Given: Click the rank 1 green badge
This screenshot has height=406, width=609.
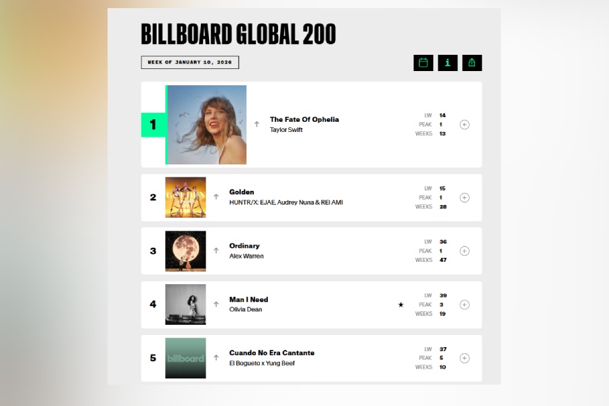Looking at the screenshot, I should click(153, 125).
